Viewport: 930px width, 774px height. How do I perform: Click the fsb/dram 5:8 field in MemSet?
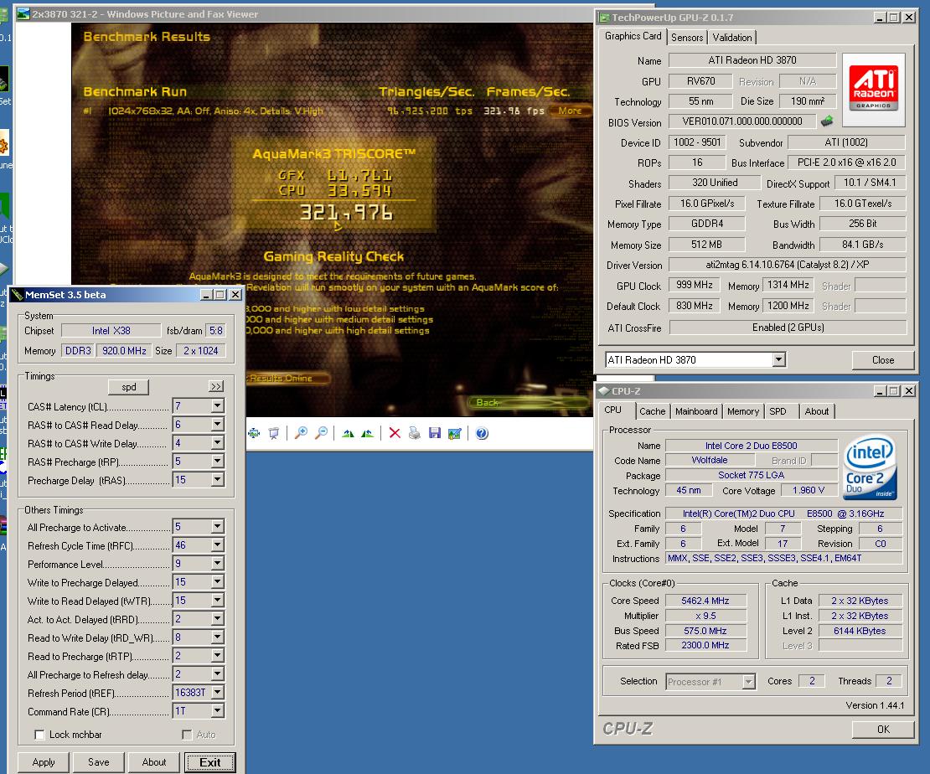[216, 330]
